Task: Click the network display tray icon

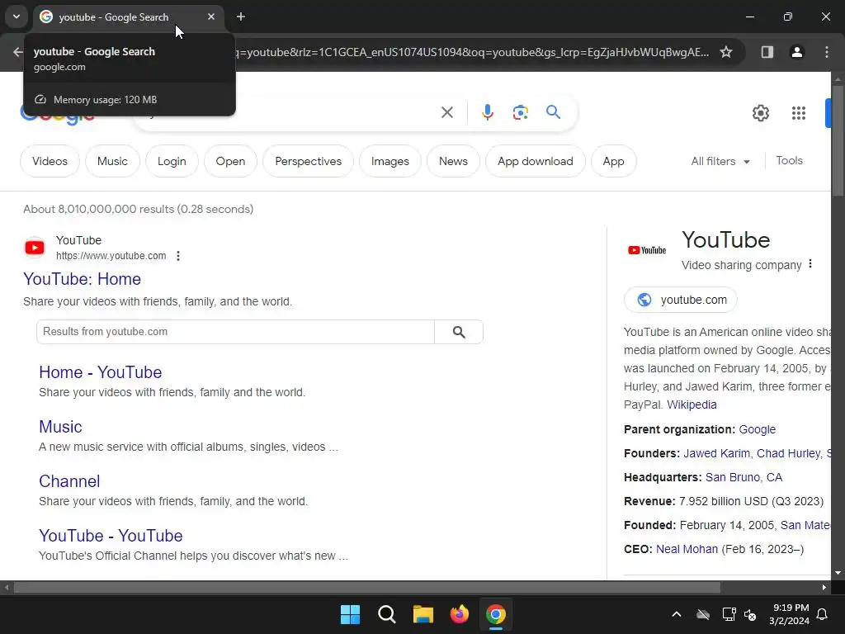Action: pyautogui.click(x=729, y=614)
